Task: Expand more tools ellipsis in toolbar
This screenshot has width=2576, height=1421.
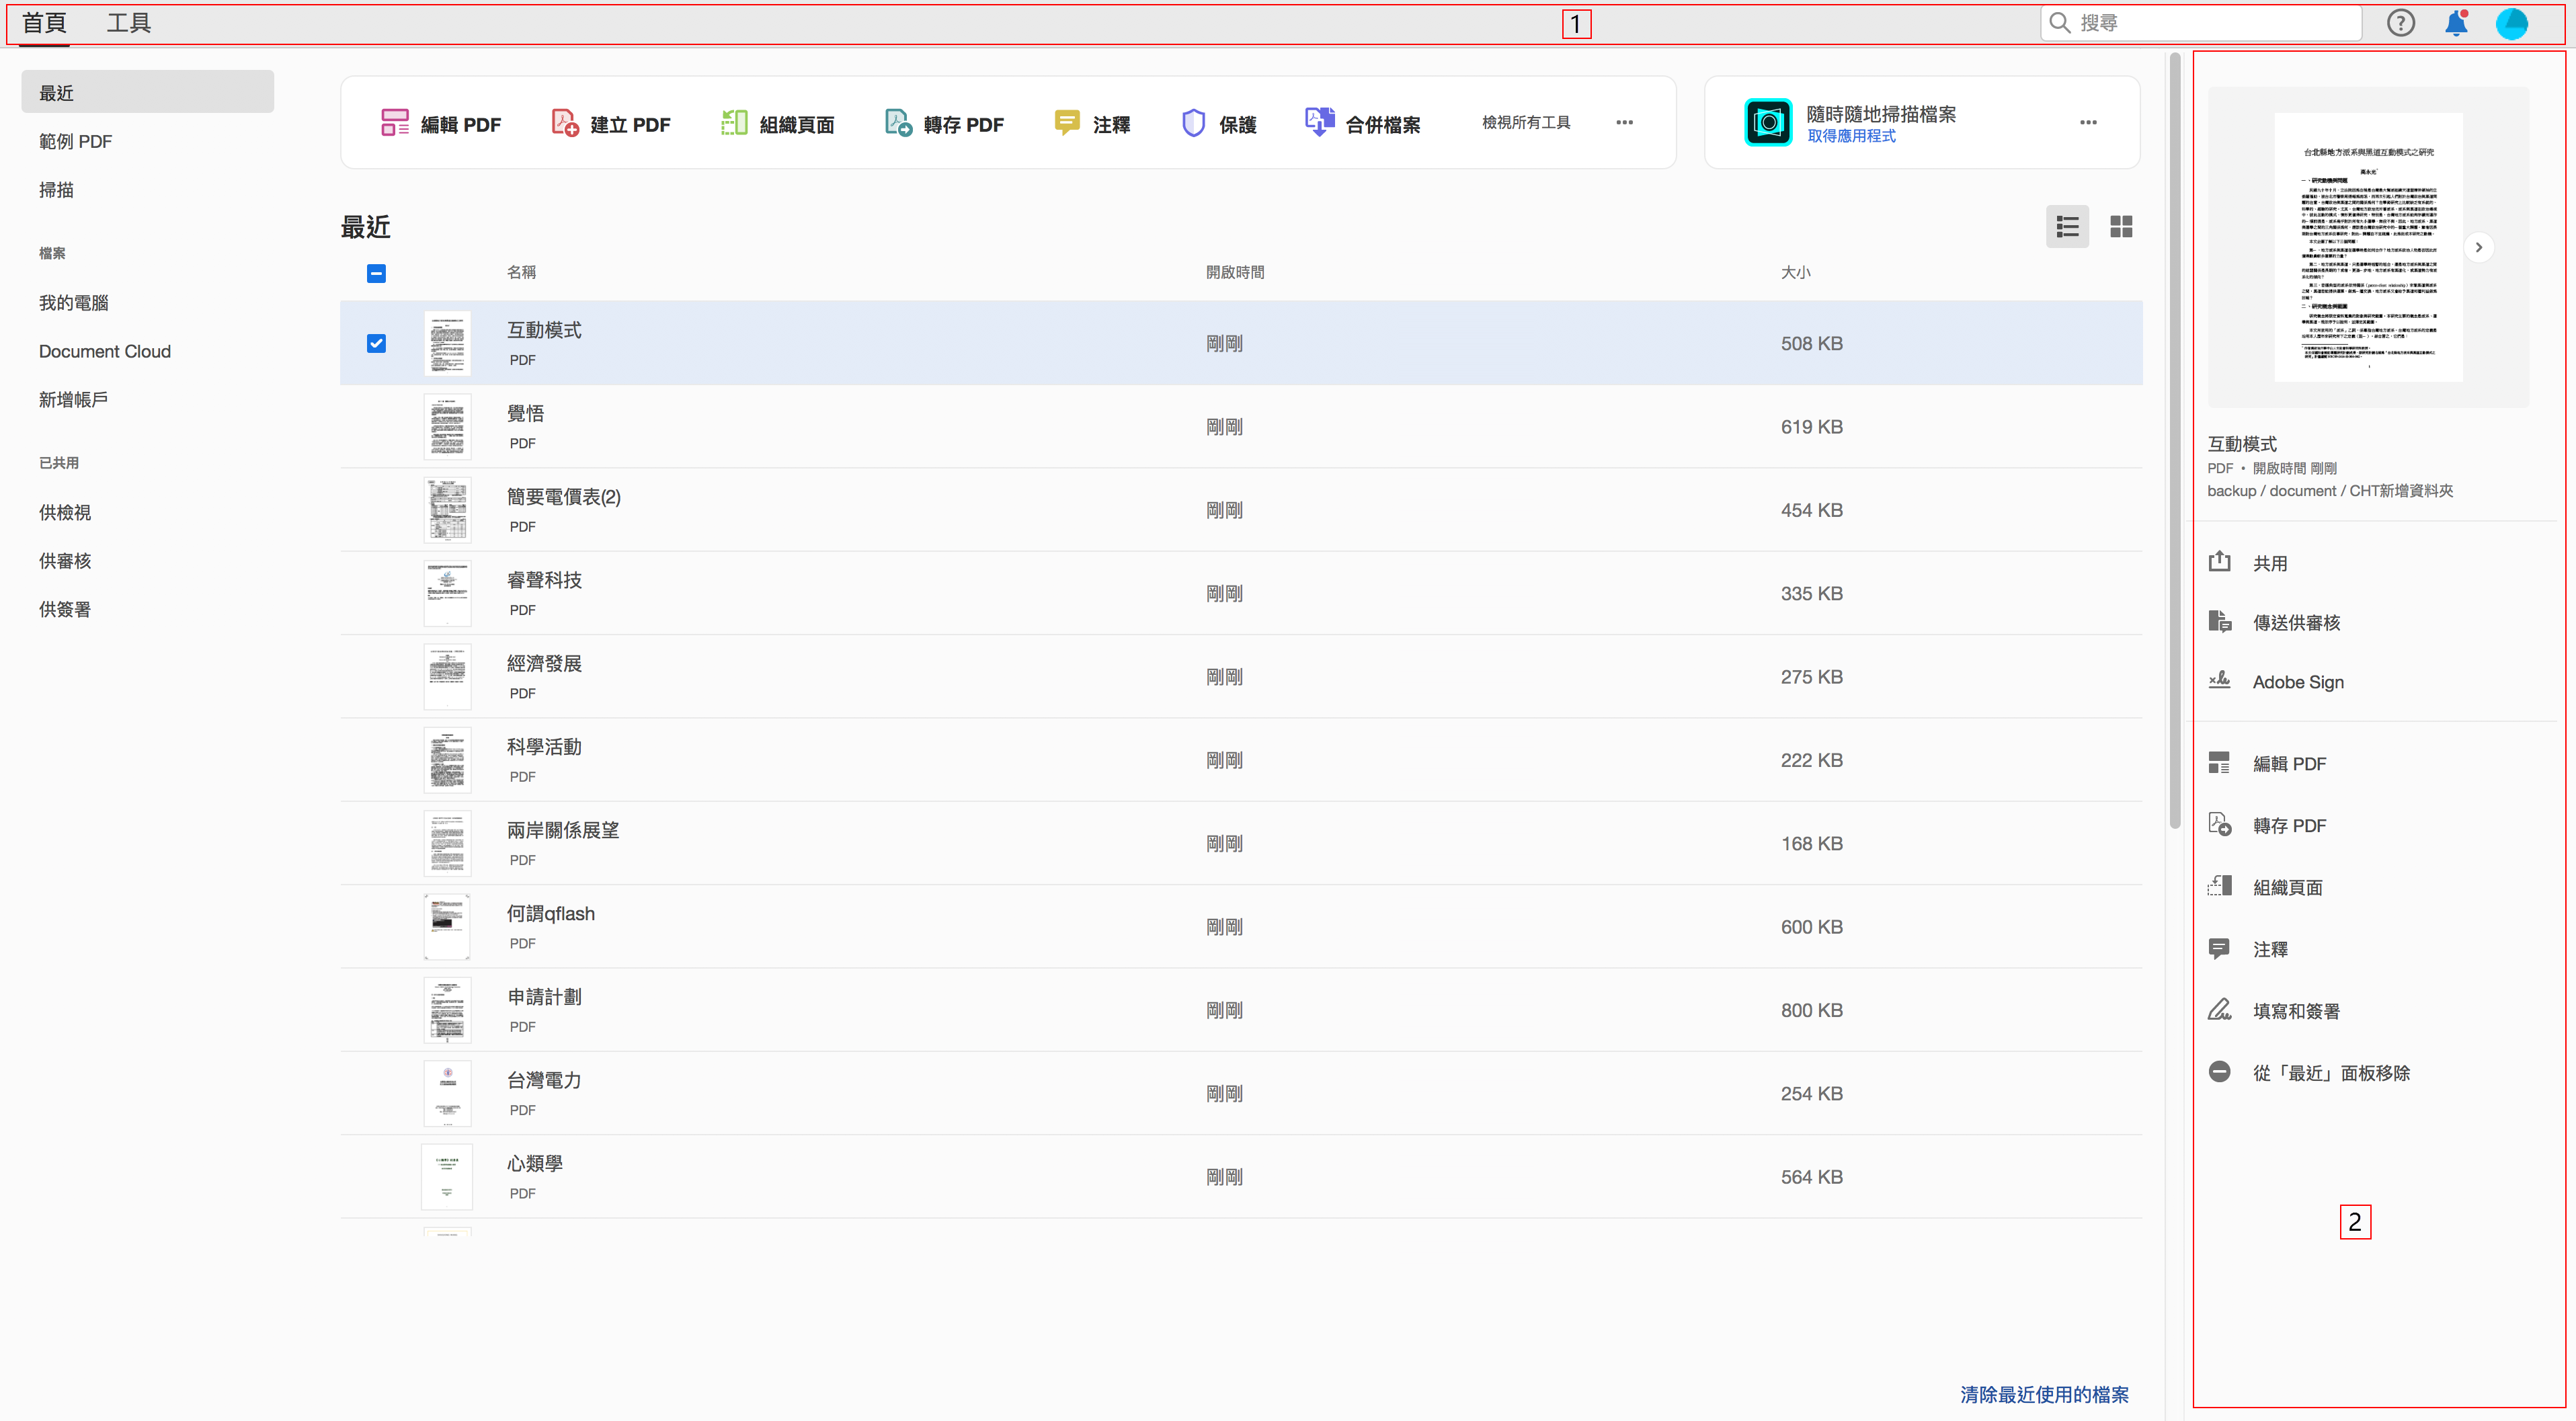Action: pos(1624,123)
